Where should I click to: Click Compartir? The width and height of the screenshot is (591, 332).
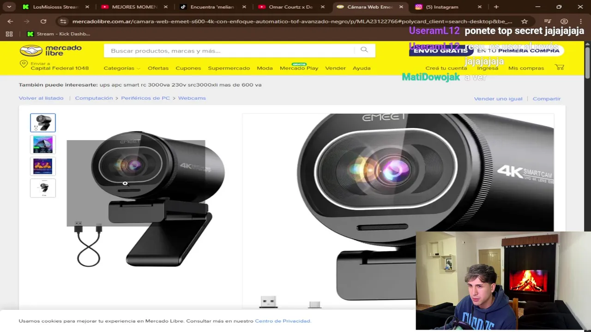547,99
